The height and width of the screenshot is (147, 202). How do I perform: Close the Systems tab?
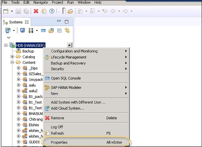[27, 22]
